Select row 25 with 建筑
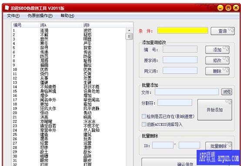This screenshot has height=166, width=241. tap(69, 135)
